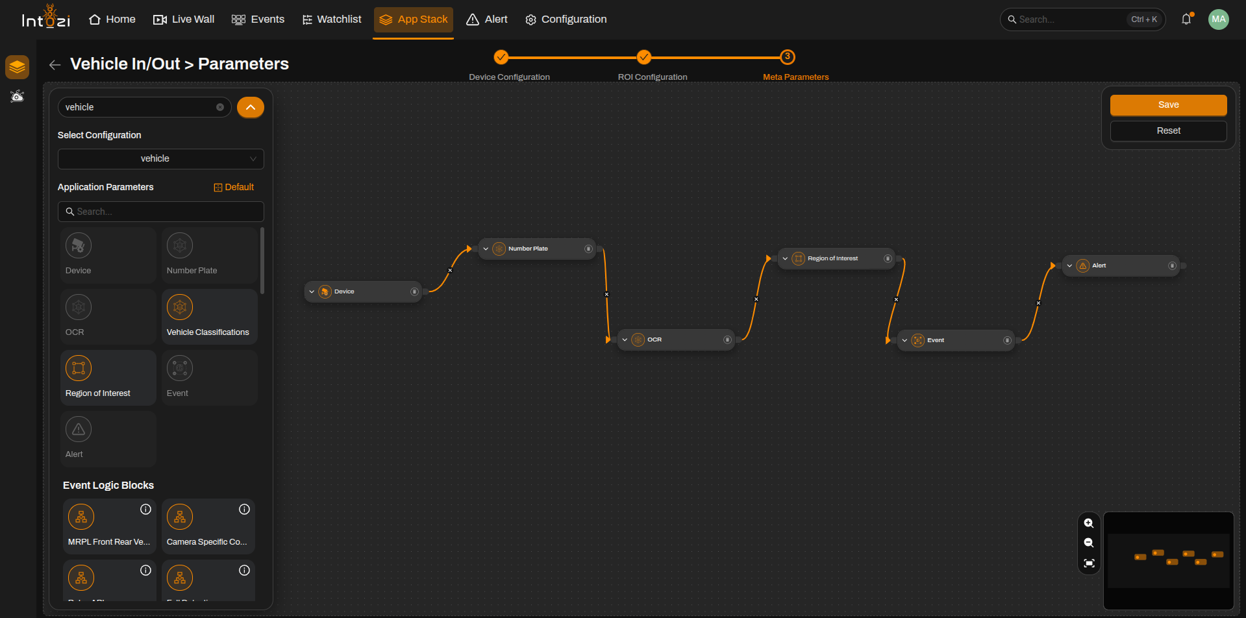Open the Watchlist page
The image size is (1246, 618).
pyautogui.click(x=332, y=19)
